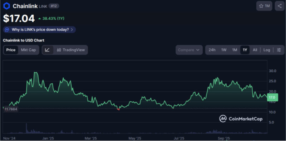Click the Sep '25 axis label
Image resolution: width=286 pixels, height=141 pixels.
(224, 138)
